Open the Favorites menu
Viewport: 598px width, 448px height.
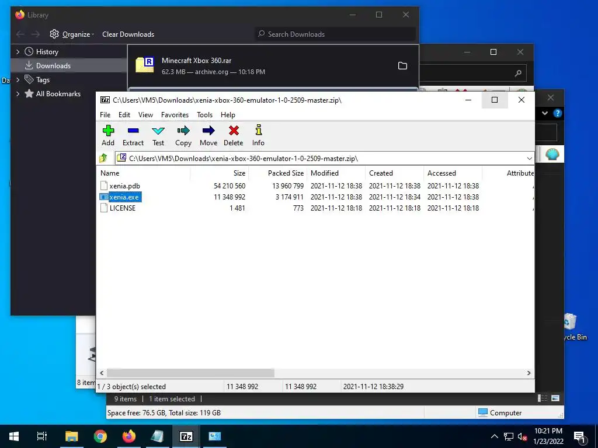[x=175, y=115]
